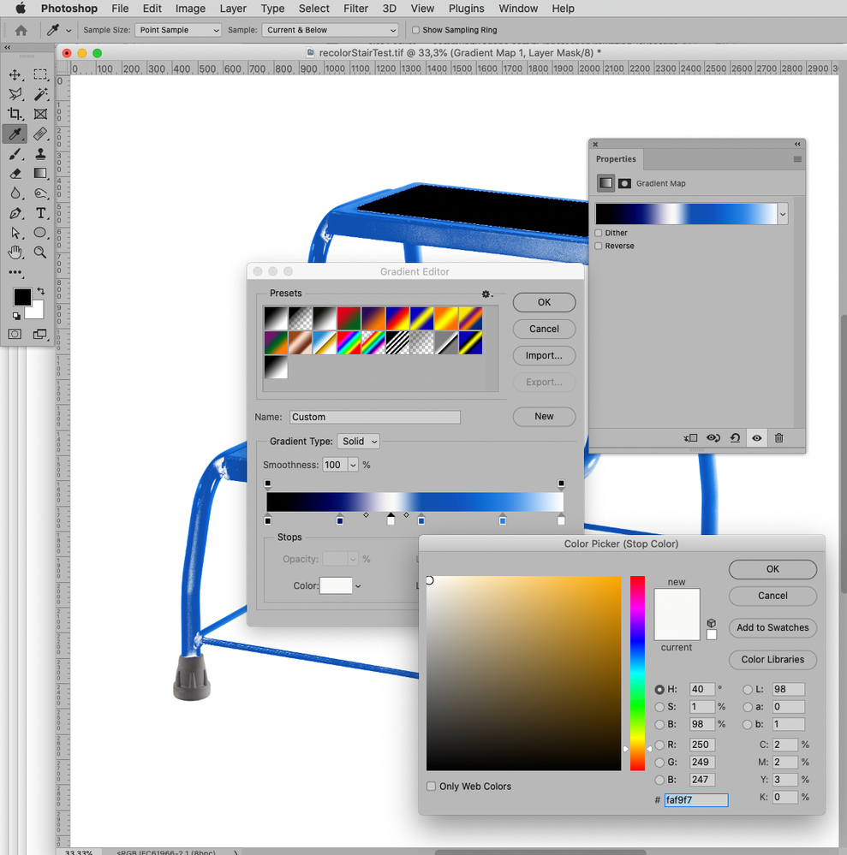This screenshot has width=847, height=855.
Task: Select the Lasso tool
Action: 17,93
